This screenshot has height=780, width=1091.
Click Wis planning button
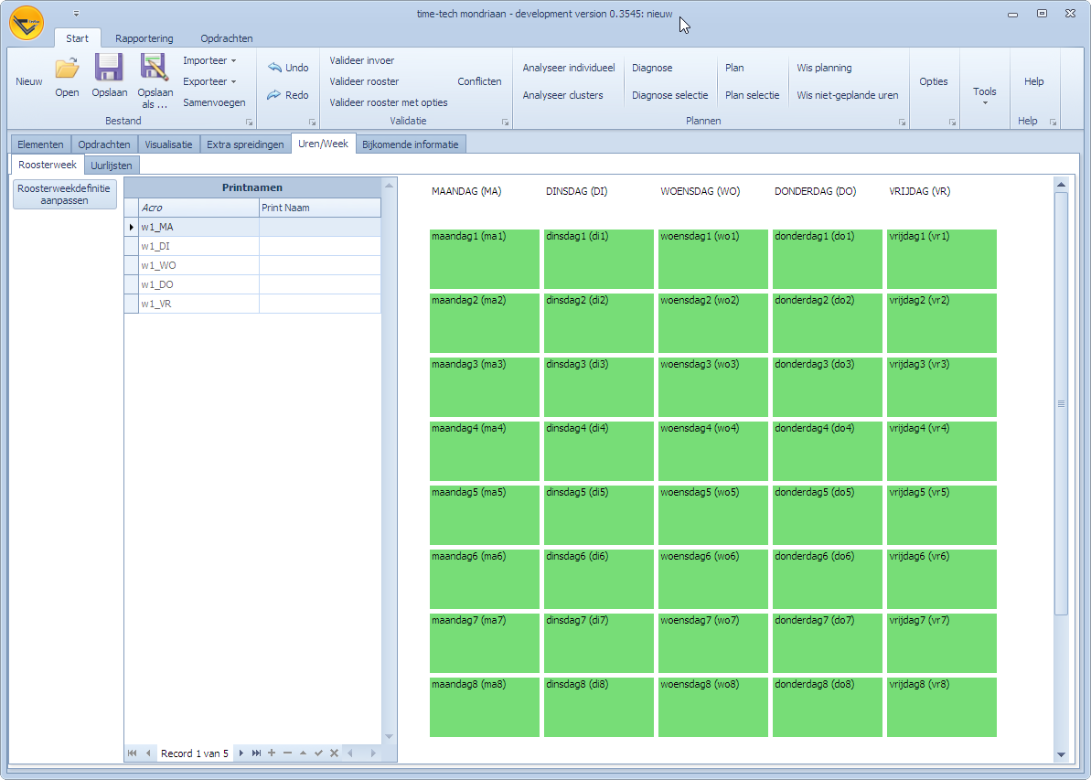coord(824,68)
